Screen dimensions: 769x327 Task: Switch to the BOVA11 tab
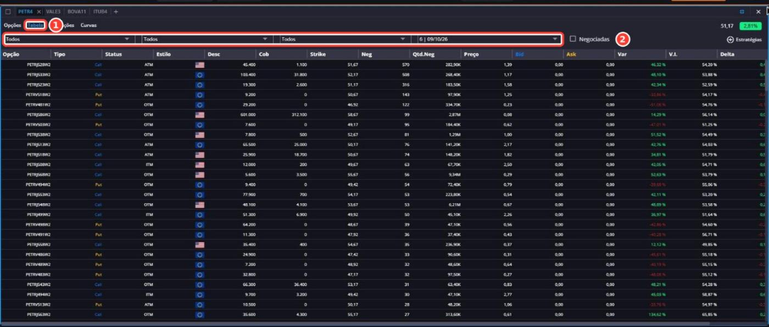pyautogui.click(x=77, y=12)
